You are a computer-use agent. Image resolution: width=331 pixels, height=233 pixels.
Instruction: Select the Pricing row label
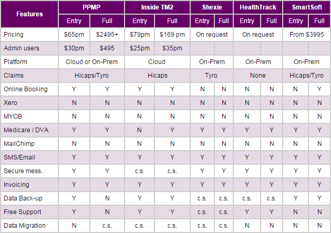(29, 34)
